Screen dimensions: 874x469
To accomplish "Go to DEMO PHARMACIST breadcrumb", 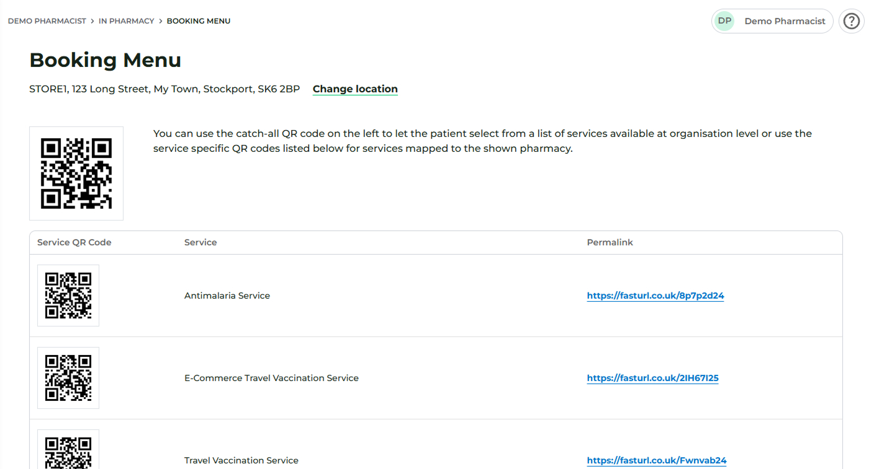I will coord(47,21).
